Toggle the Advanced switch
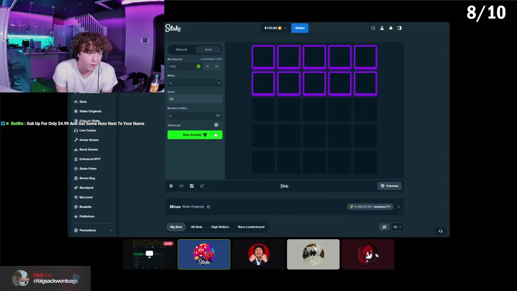Image resolution: width=517 pixels, height=291 pixels. 216,125
